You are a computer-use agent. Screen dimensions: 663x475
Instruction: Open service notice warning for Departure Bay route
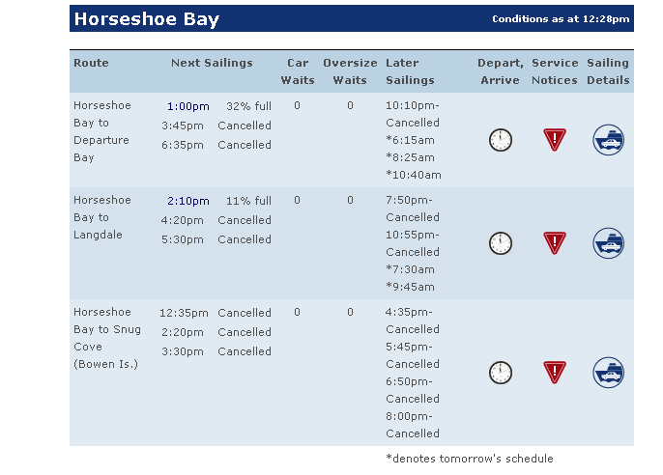point(555,139)
